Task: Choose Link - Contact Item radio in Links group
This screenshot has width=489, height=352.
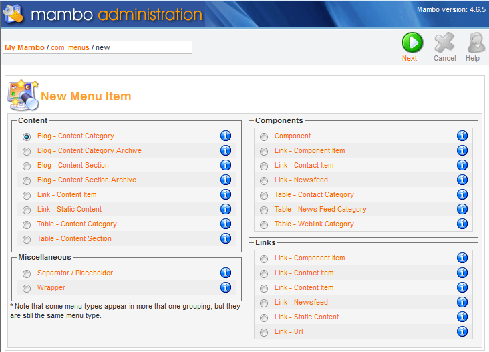Action: click(264, 273)
